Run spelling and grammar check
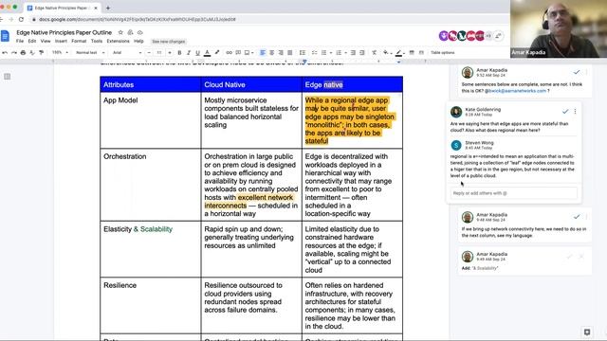Screen dimensions: 607x341 click(32, 53)
